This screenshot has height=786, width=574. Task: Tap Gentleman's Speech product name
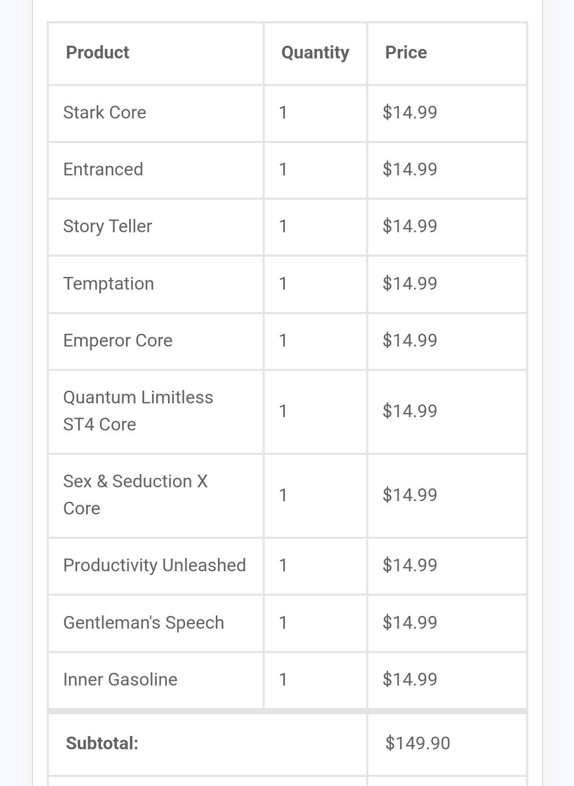click(143, 623)
